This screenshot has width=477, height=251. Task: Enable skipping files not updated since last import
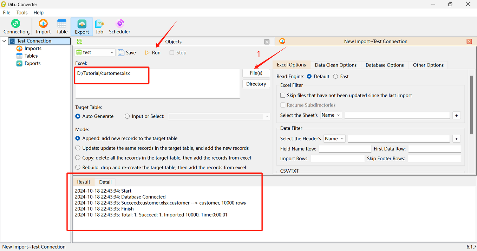click(x=283, y=95)
